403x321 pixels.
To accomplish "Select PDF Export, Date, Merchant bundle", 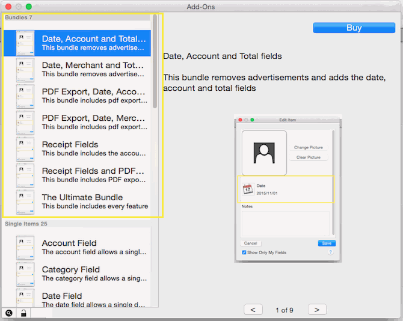I will click(93, 123).
